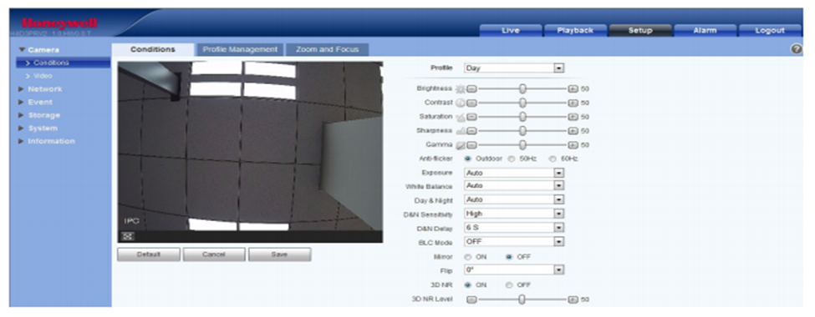Image resolution: width=815 pixels, height=317 pixels.
Task: Click the 3D NR Level slider handle
Action: (x=522, y=299)
